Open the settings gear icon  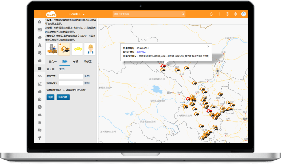236,14
